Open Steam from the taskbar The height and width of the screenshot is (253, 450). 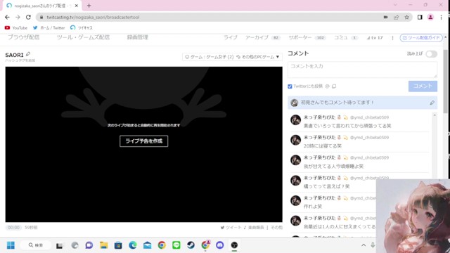[191, 245]
